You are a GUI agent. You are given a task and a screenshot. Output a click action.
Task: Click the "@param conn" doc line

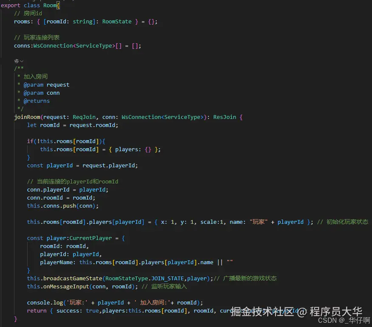pos(42,93)
